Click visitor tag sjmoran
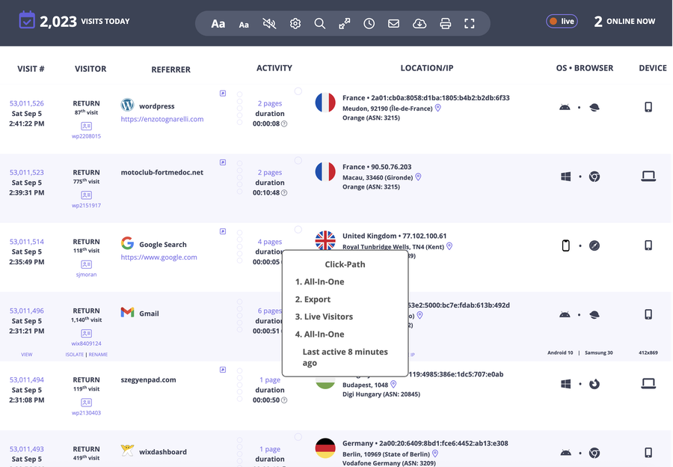This screenshot has width=673, height=467. click(86, 275)
